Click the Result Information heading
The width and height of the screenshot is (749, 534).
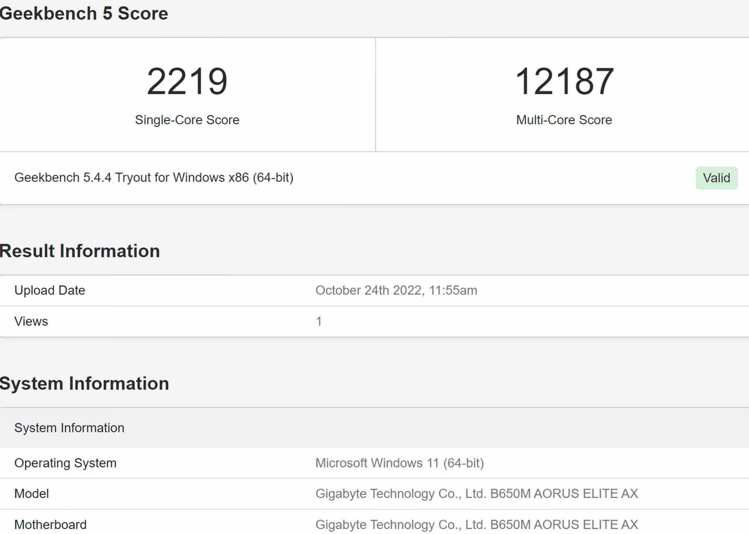coord(80,251)
